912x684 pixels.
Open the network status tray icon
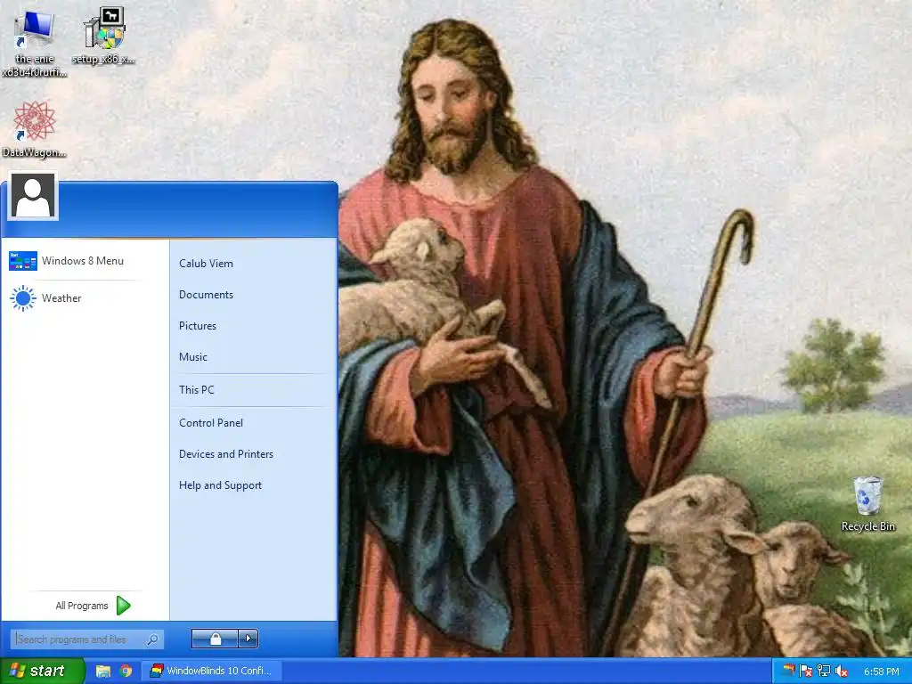point(824,672)
